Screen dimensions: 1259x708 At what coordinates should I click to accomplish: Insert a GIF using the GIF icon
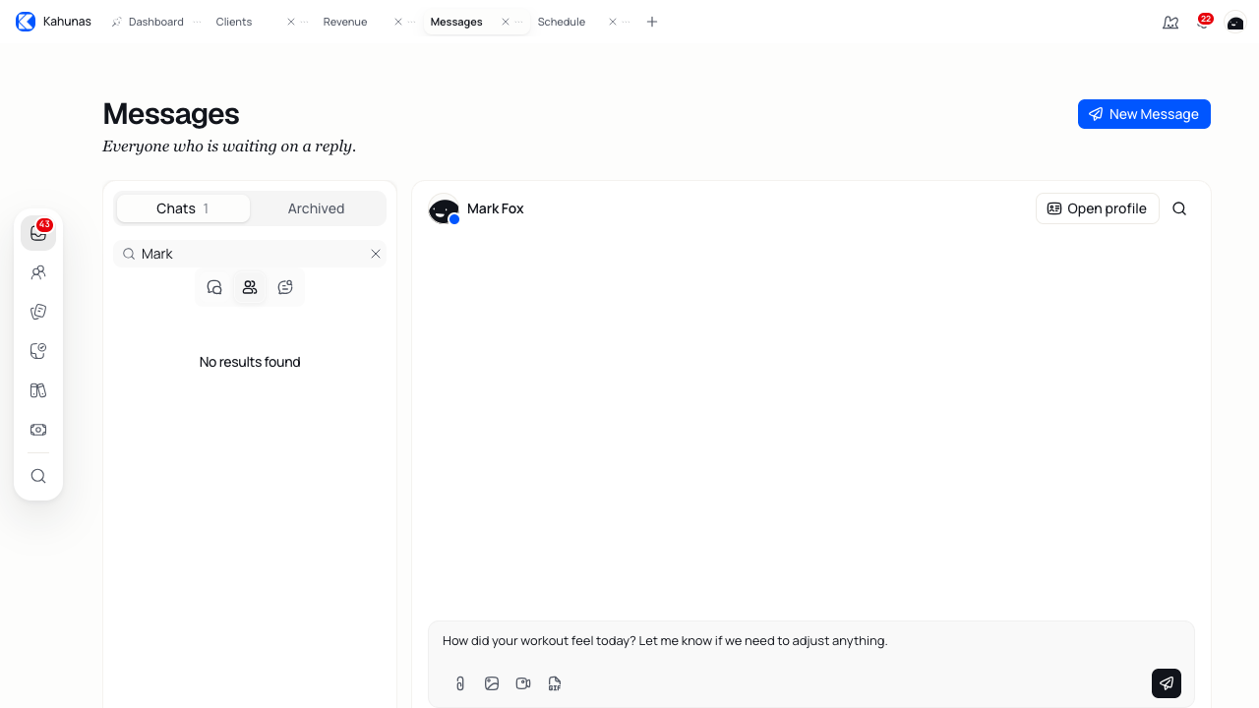tap(555, 683)
